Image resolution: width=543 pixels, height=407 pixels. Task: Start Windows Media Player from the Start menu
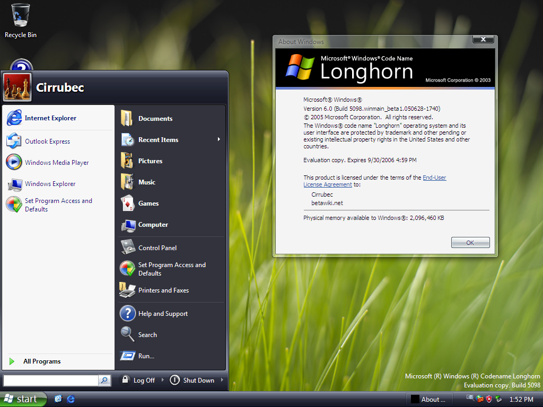[x=56, y=163]
